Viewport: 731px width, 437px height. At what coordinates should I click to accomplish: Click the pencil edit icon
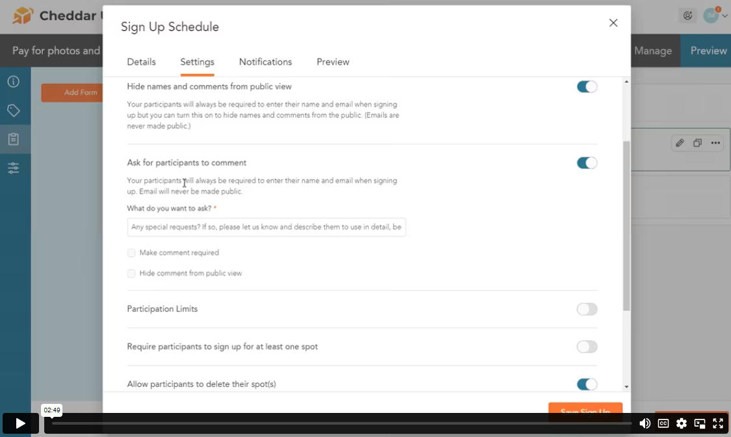point(680,142)
